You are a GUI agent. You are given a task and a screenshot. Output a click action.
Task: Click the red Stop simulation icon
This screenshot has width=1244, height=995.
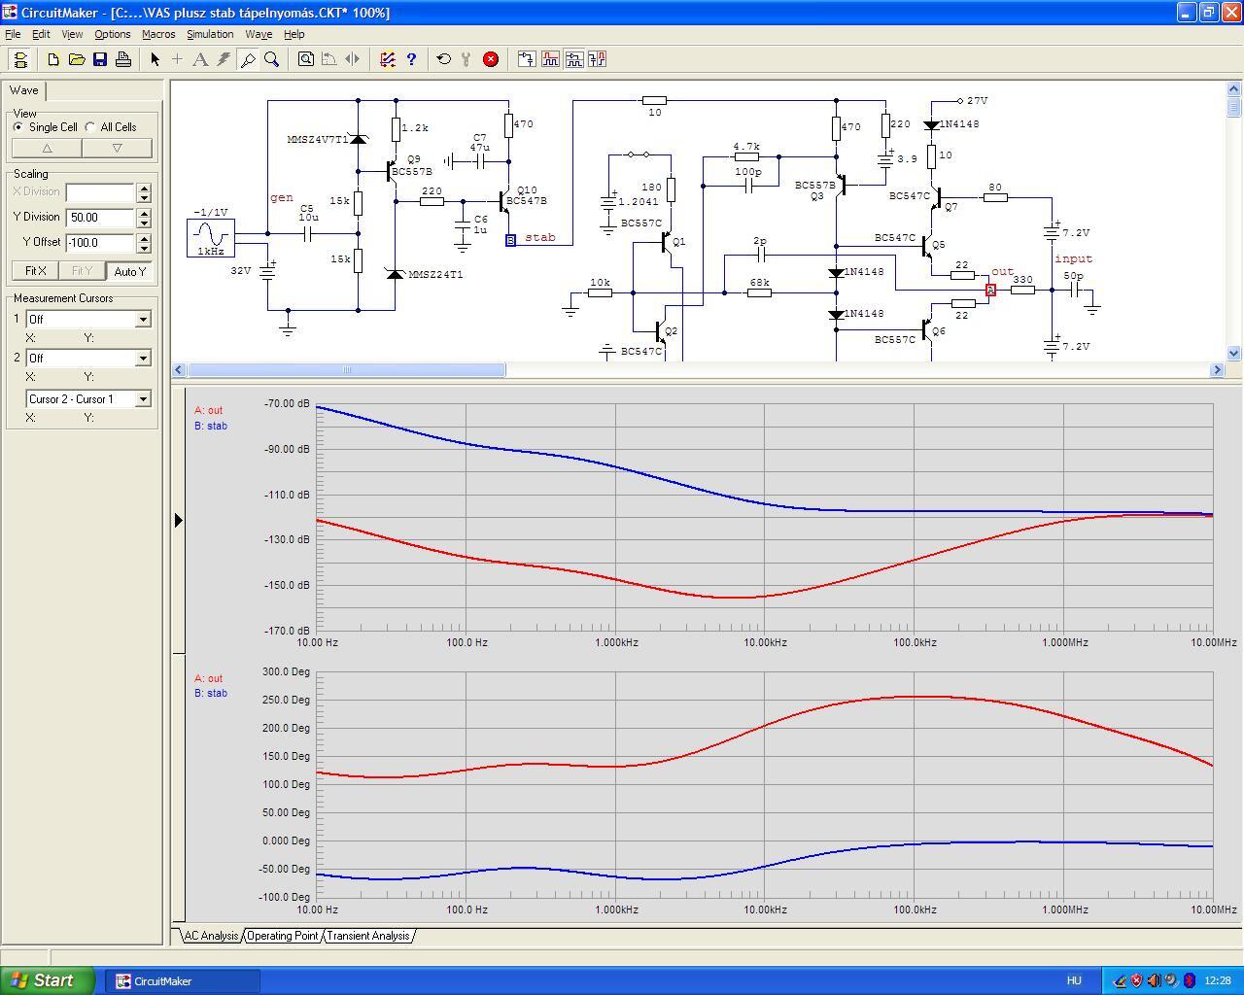tap(491, 59)
